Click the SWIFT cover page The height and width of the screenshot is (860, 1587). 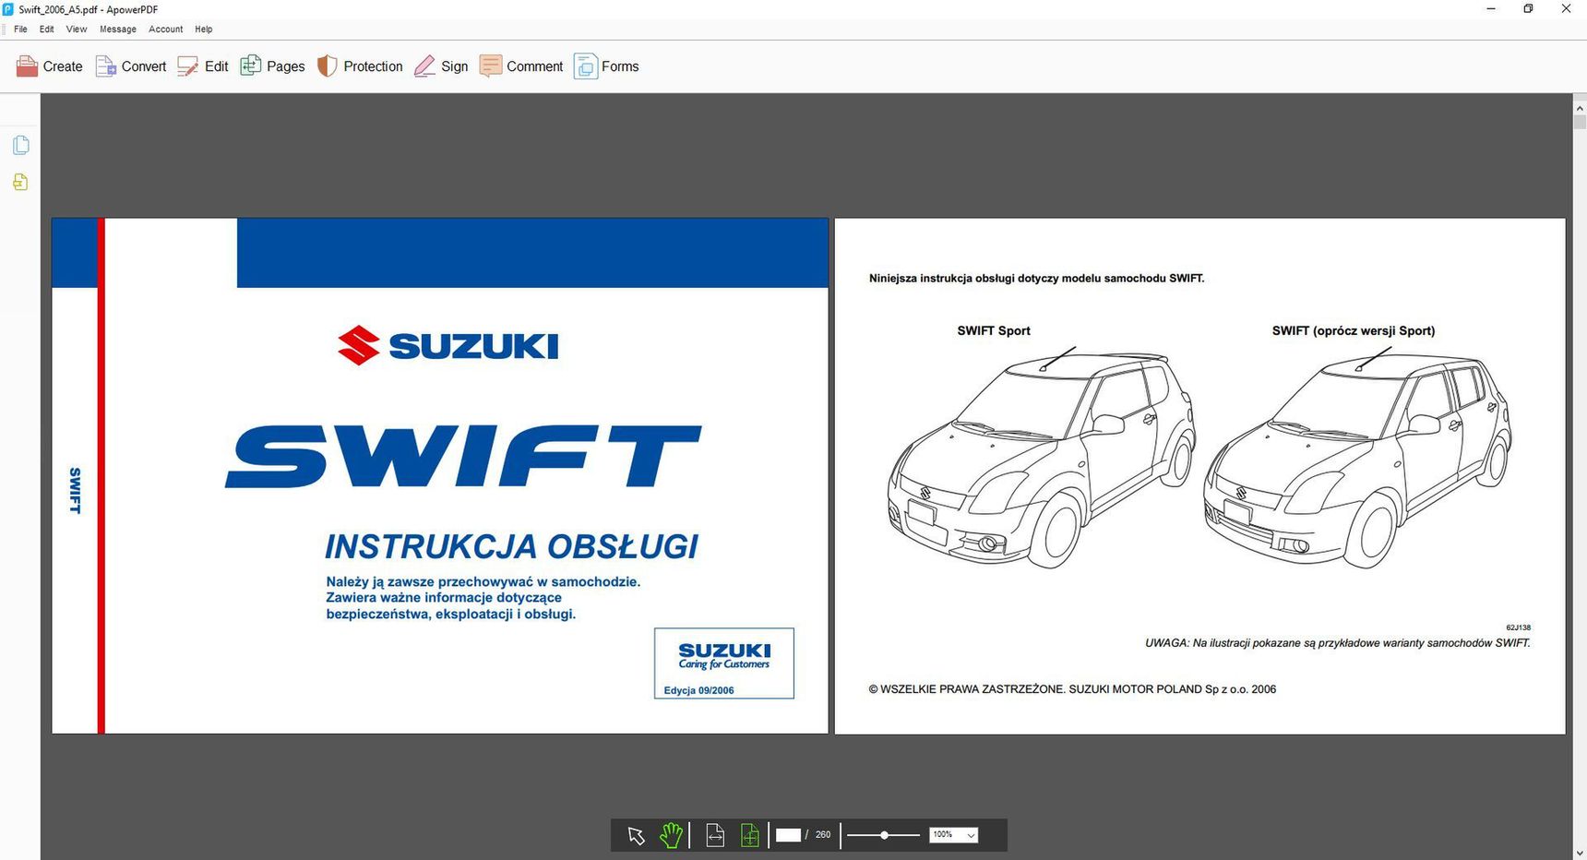click(x=440, y=476)
